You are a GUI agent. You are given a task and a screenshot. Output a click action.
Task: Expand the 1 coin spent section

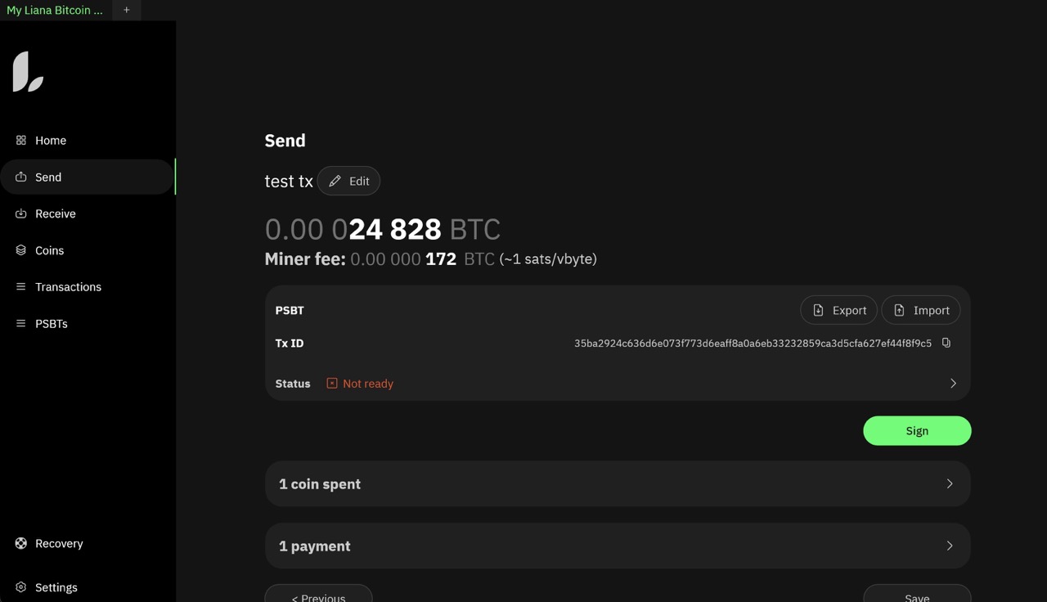(x=949, y=484)
